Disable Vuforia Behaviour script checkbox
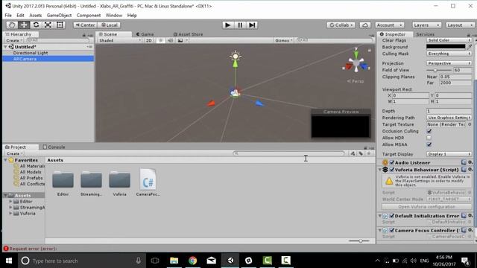The width and height of the screenshot is (477, 268). pyautogui.click(x=392, y=170)
